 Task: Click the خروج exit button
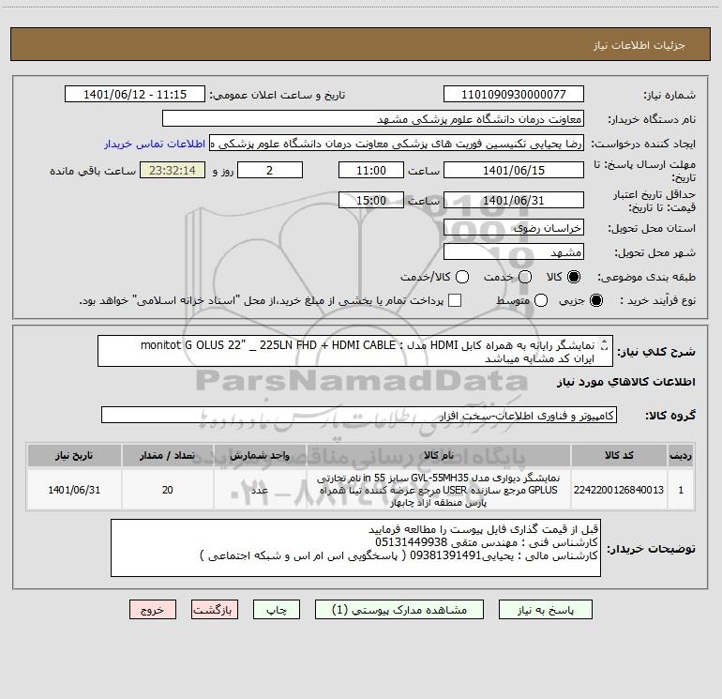click(153, 610)
